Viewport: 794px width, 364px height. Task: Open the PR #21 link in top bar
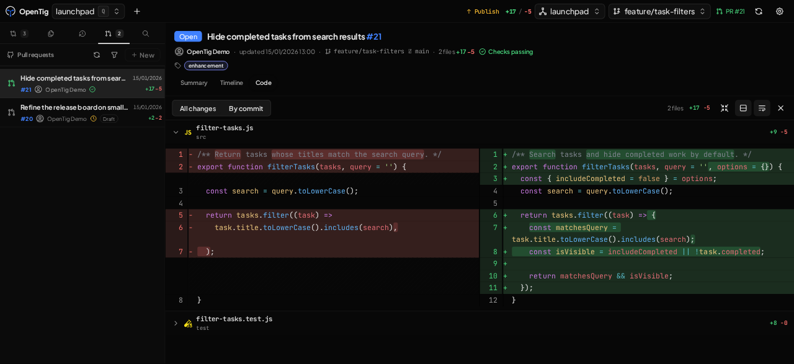click(730, 11)
